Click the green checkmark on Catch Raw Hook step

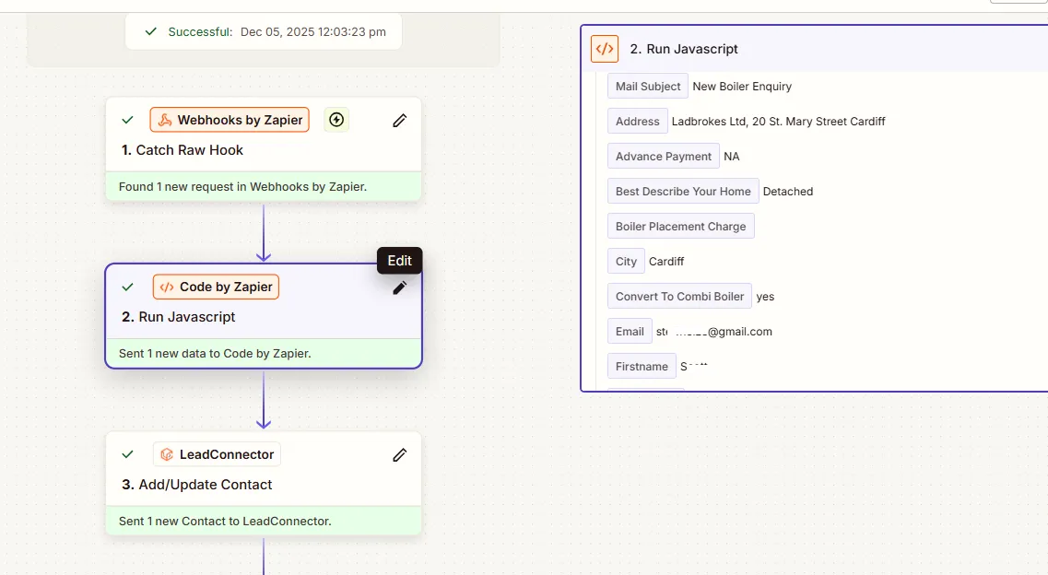click(x=127, y=120)
